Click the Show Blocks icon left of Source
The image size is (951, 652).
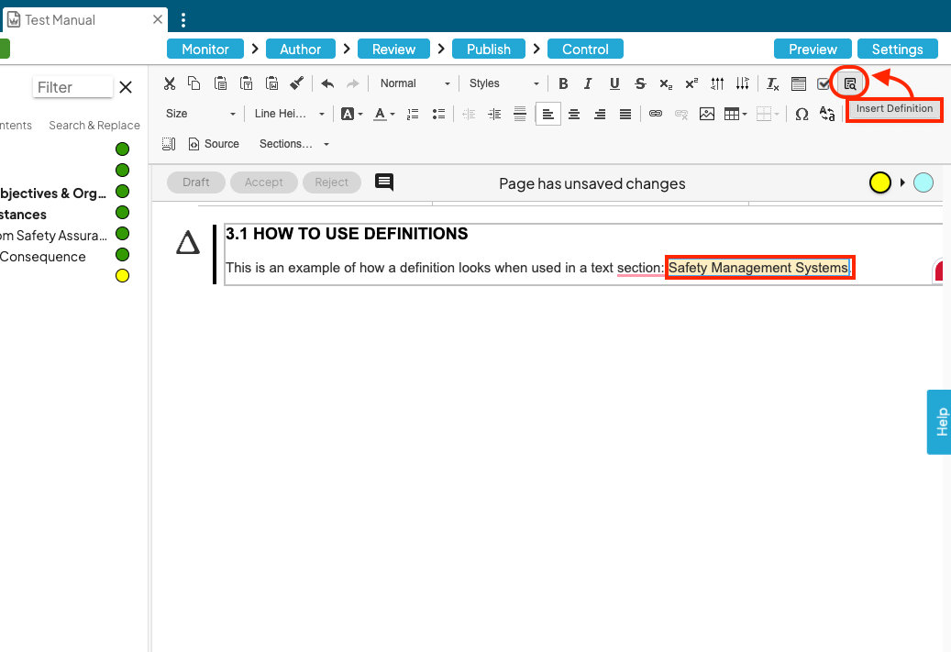click(169, 144)
